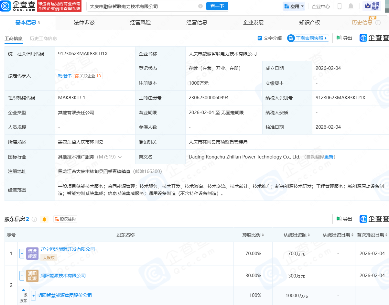Open notifications bell in header

(351, 6)
